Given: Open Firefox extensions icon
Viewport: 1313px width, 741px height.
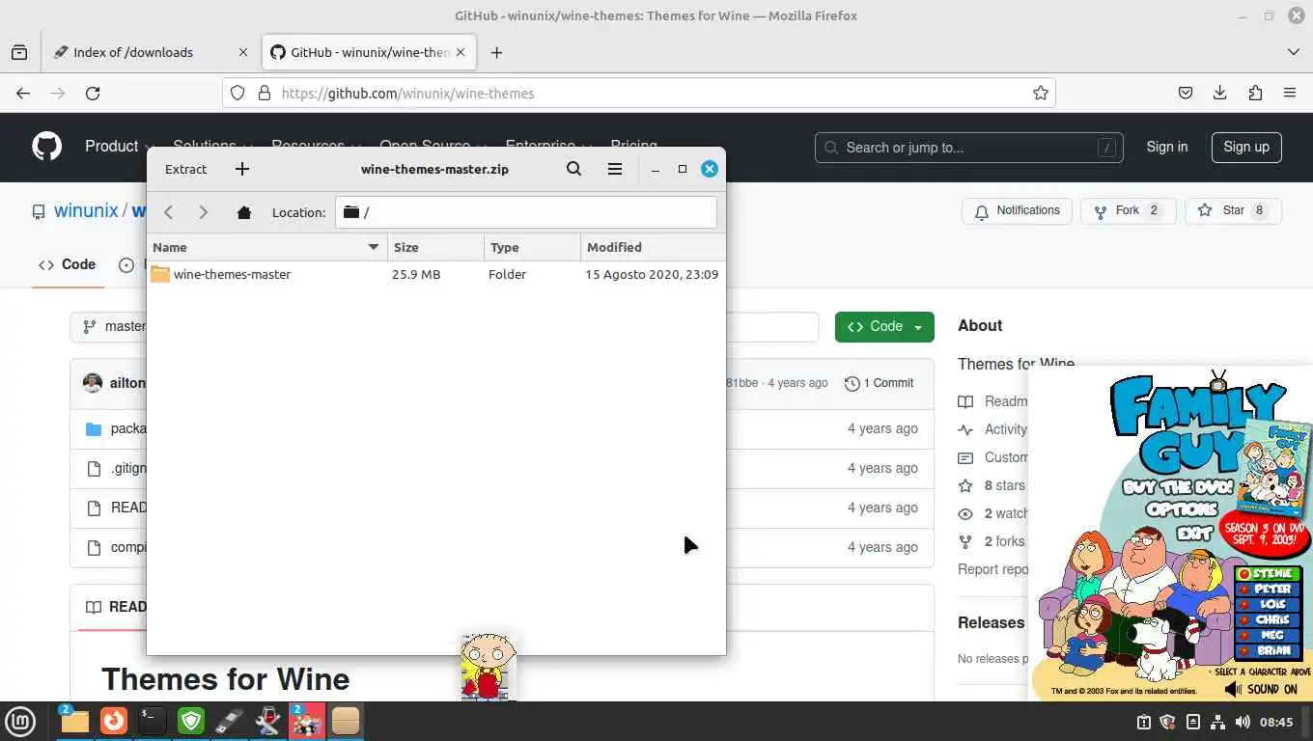Looking at the screenshot, I should (x=1255, y=94).
